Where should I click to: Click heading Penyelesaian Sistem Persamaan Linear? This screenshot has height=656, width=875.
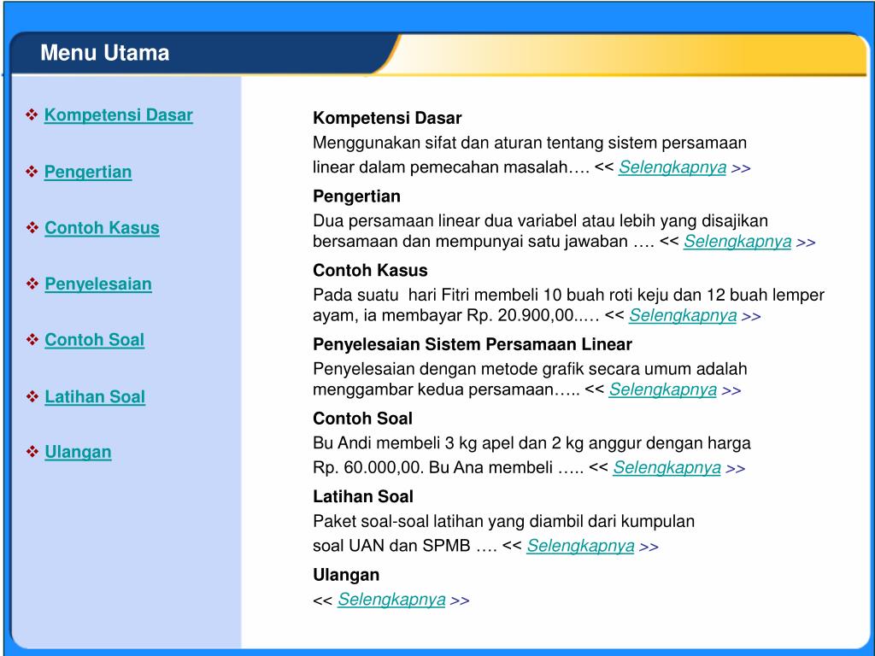(x=473, y=345)
